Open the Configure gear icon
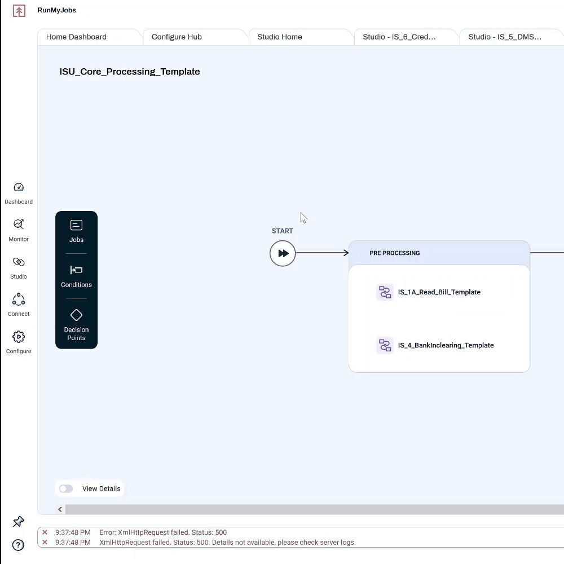This screenshot has height=564, width=564. click(19, 337)
